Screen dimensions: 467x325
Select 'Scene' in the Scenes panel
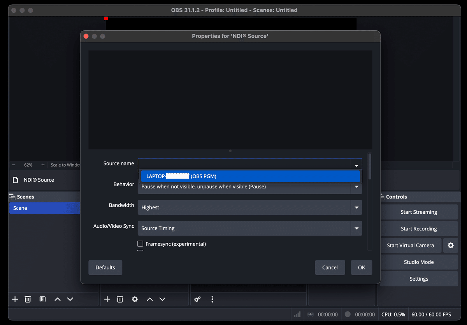[44, 208]
